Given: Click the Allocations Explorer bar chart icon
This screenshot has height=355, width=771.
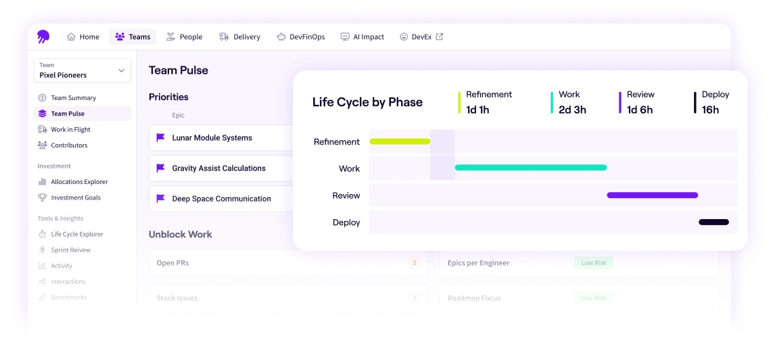Looking at the screenshot, I should 43,181.
